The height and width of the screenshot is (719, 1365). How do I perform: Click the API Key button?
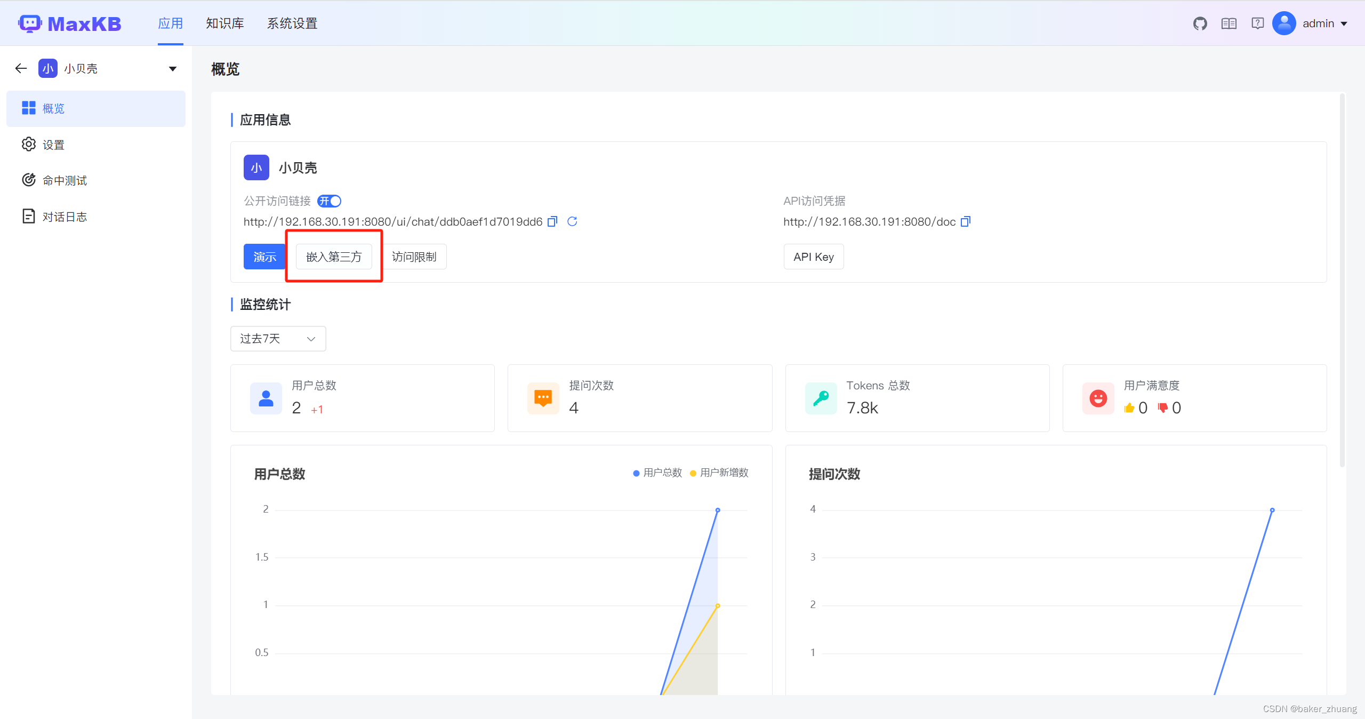pyautogui.click(x=813, y=257)
